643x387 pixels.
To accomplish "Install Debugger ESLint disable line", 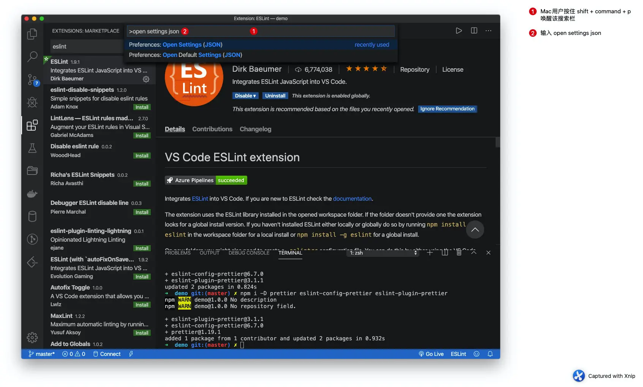I will tap(142, 212).
